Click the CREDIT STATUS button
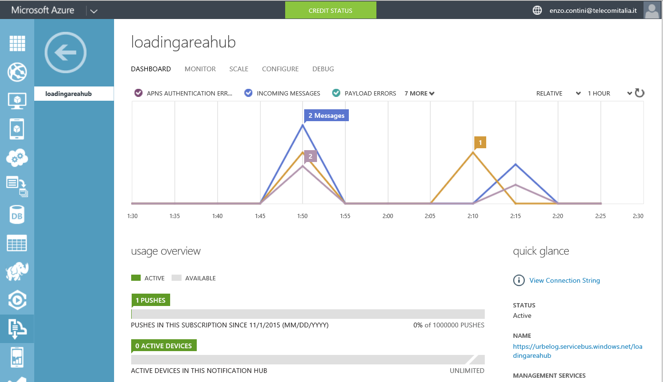This screenshot has height=382, width=663. coord(330,10)
